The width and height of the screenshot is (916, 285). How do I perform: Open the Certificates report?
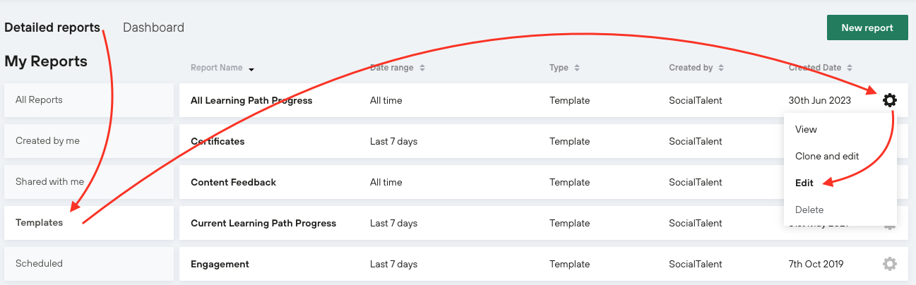click(x=218, y=141)
